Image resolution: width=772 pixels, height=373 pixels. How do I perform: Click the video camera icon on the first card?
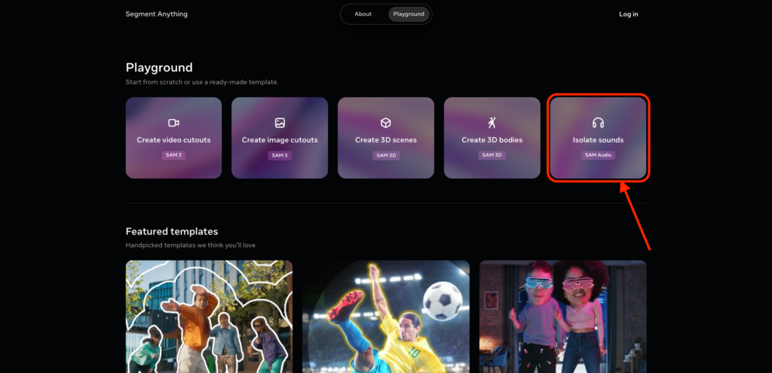pyautogui.click(x=173, y=123)
